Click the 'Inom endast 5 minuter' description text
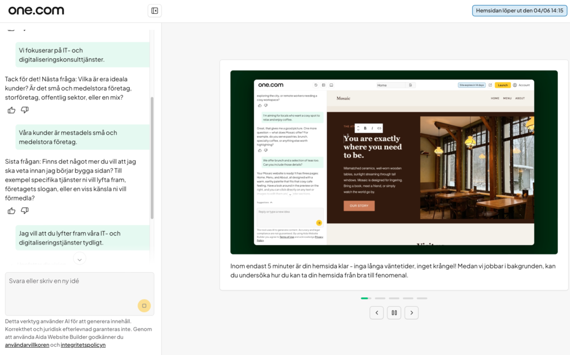The image size is (570, 355). click(x=393, y=271)
